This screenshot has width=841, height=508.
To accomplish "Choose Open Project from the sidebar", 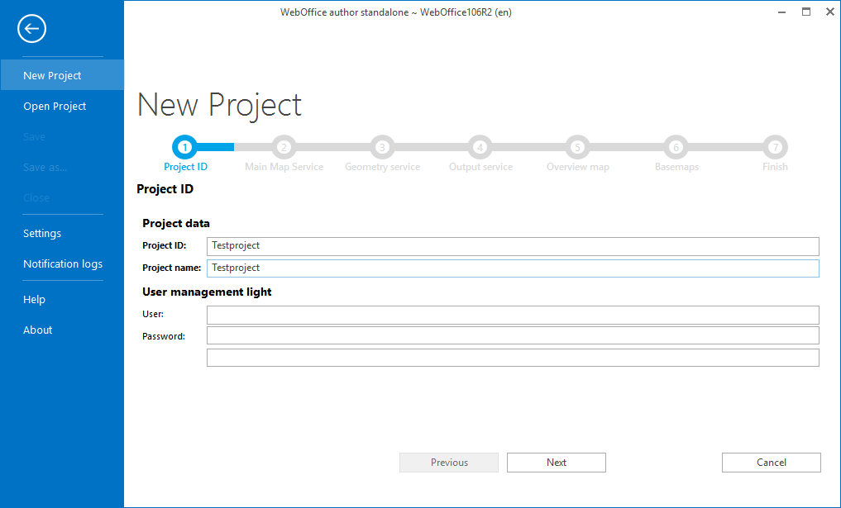I will pos(55,106).
